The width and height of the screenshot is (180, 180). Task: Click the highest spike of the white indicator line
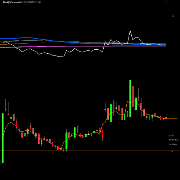click(x=130, y=31)
